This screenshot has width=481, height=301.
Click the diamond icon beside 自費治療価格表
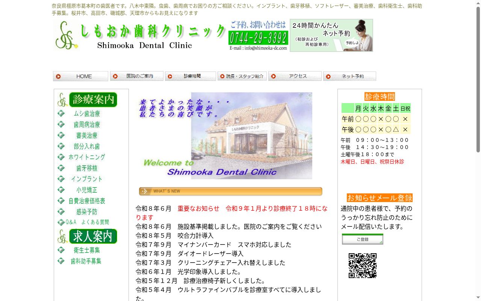point(61,201)
